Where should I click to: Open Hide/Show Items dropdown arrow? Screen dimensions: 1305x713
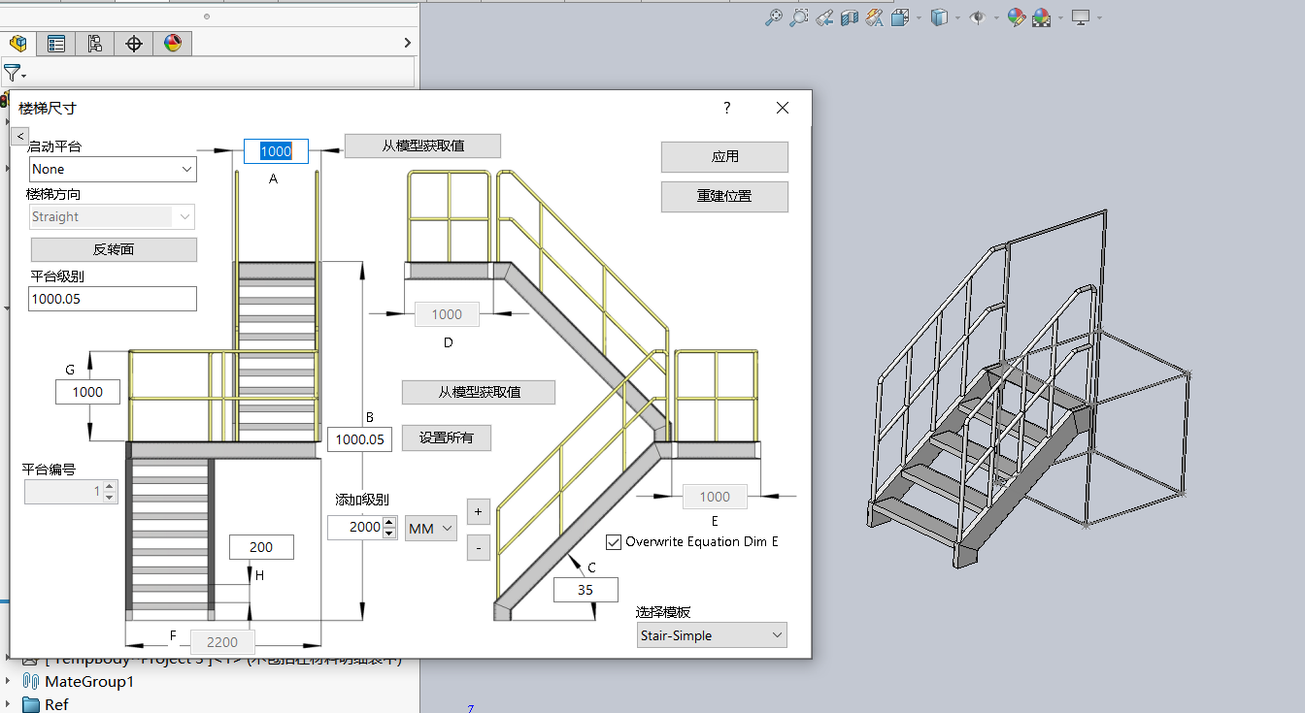click(x=996, y=18)
